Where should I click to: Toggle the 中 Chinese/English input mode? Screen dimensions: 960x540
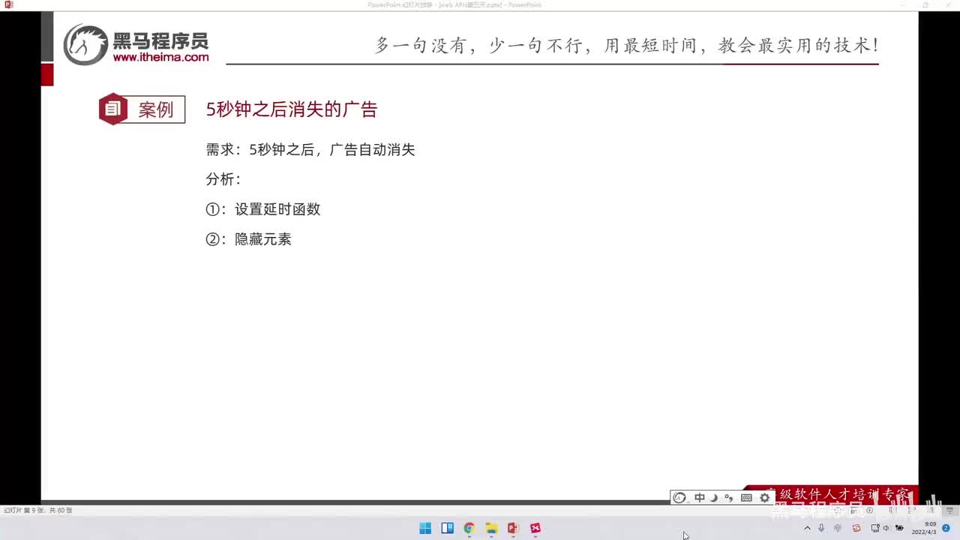coord(699,497)
